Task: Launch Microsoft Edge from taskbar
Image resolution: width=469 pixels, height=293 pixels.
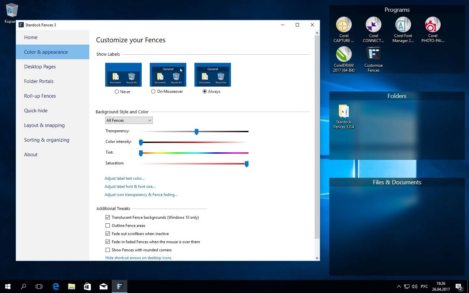Action: coord(56,286)
